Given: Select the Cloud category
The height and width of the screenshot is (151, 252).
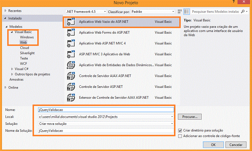Looking at the screenshot, I should click(x=25, y=48).
